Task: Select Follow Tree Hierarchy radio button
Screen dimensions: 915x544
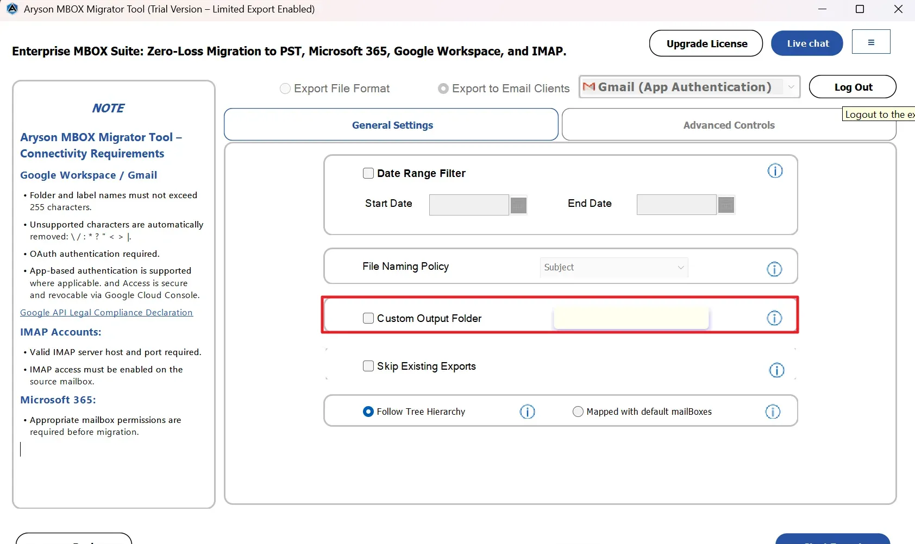Action: 368,412
